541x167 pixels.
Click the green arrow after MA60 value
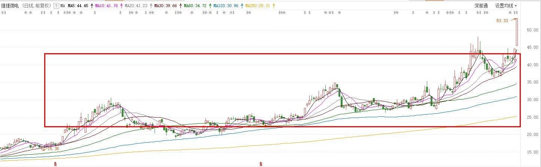(x=210, y=6)
